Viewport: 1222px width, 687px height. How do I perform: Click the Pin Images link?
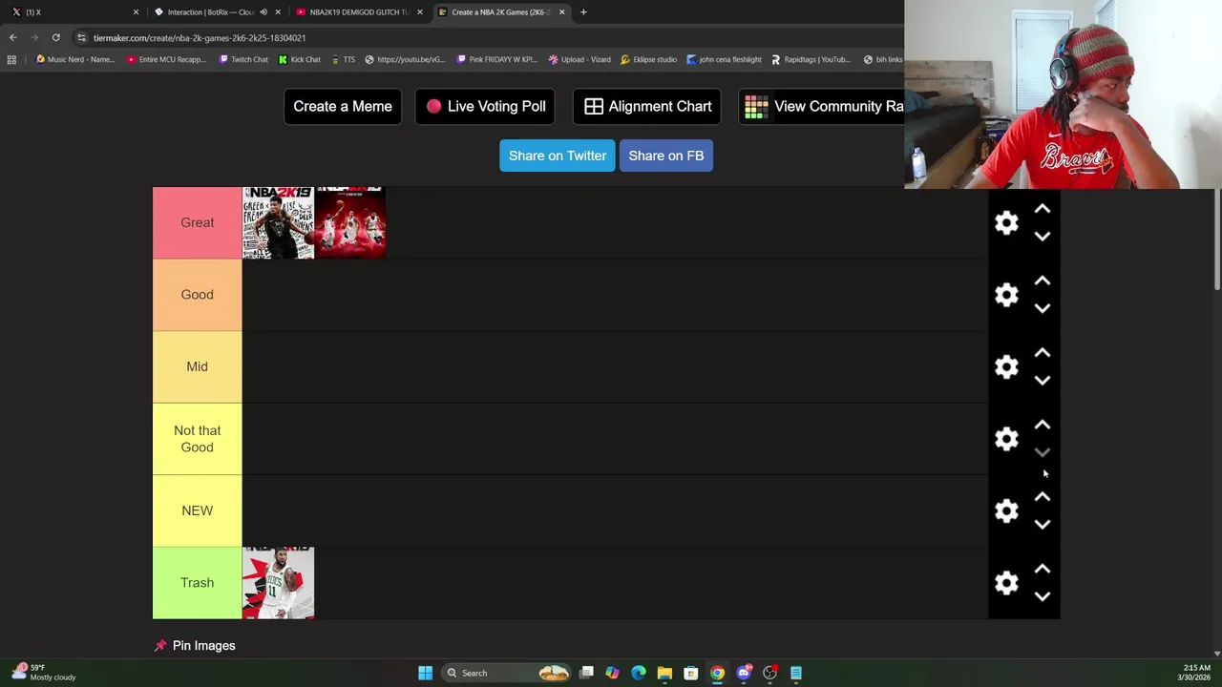point(203,646)
